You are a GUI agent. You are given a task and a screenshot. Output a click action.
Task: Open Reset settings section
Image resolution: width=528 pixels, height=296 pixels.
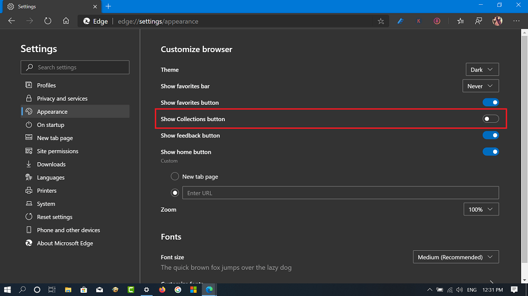(x=75, y=216)
